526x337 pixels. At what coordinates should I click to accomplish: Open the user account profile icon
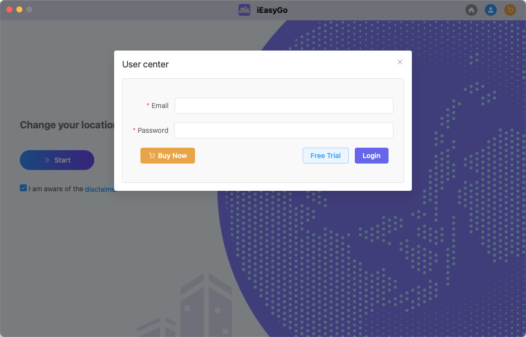[x=491, y=10]
